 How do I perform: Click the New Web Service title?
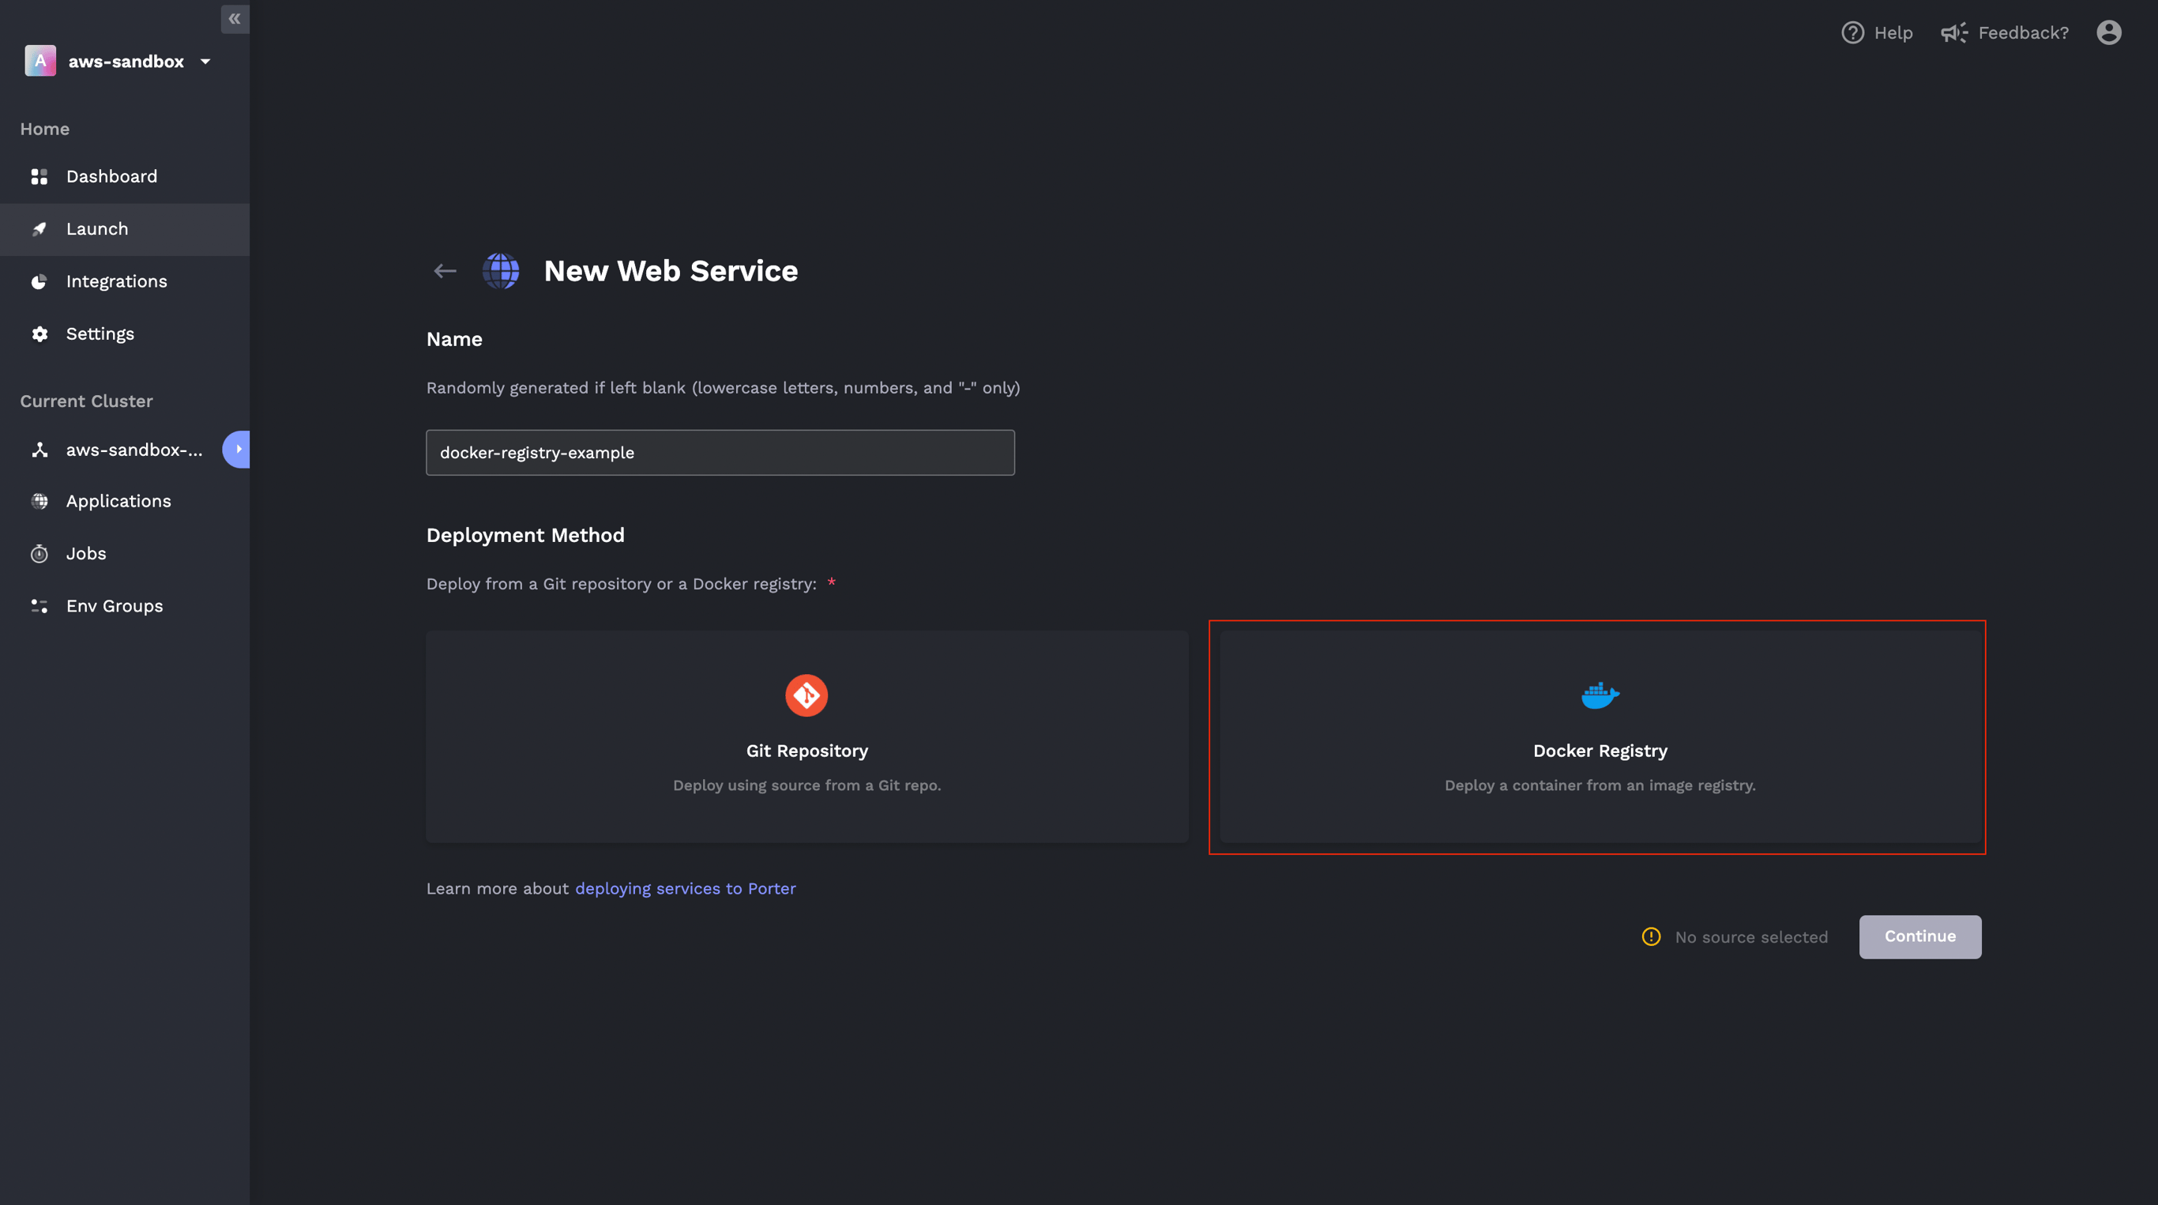click(671, 272)
